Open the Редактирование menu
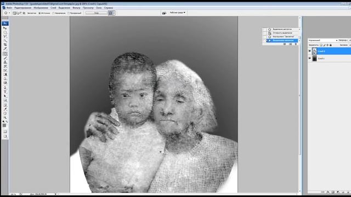This screenshot has width=351, height=197. pos(22,8)
